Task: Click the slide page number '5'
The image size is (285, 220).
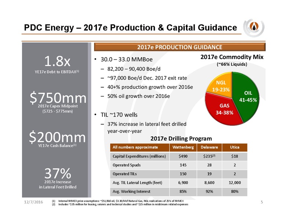Action: tap(262, 202)
